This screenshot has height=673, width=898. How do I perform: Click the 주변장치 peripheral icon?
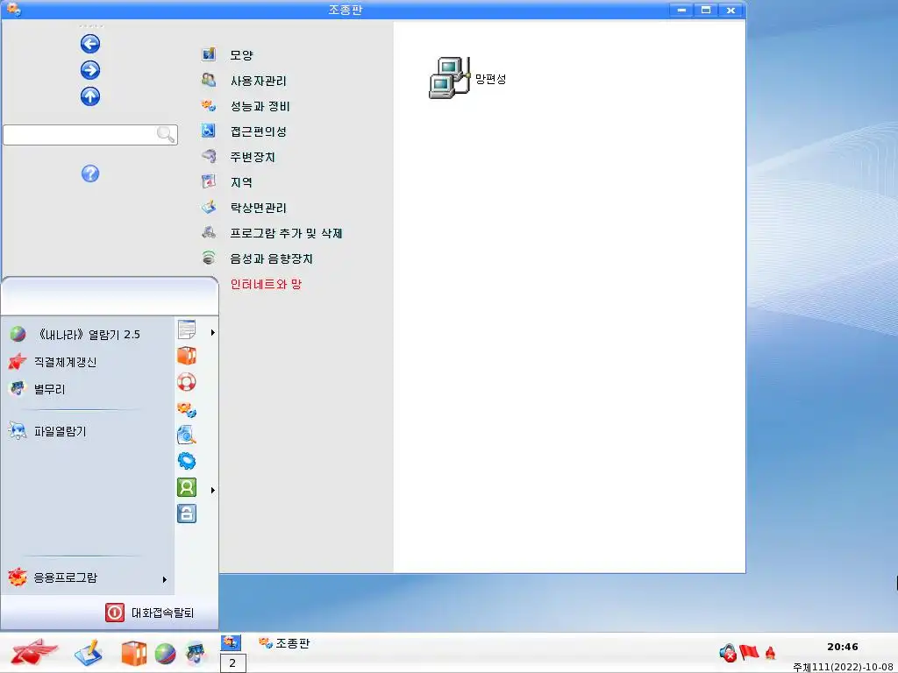pyautogui.click(x=209, y=156)
